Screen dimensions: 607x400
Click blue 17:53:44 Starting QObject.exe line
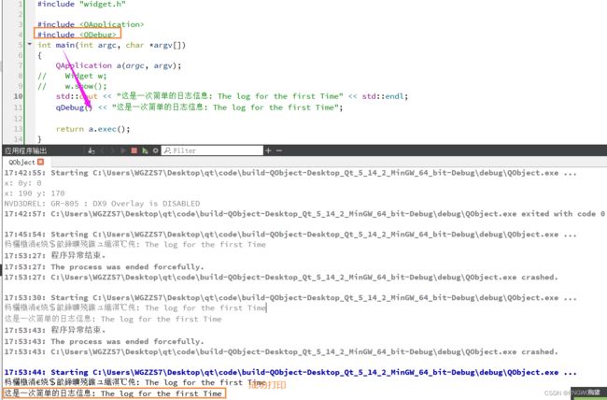point(290,372)
